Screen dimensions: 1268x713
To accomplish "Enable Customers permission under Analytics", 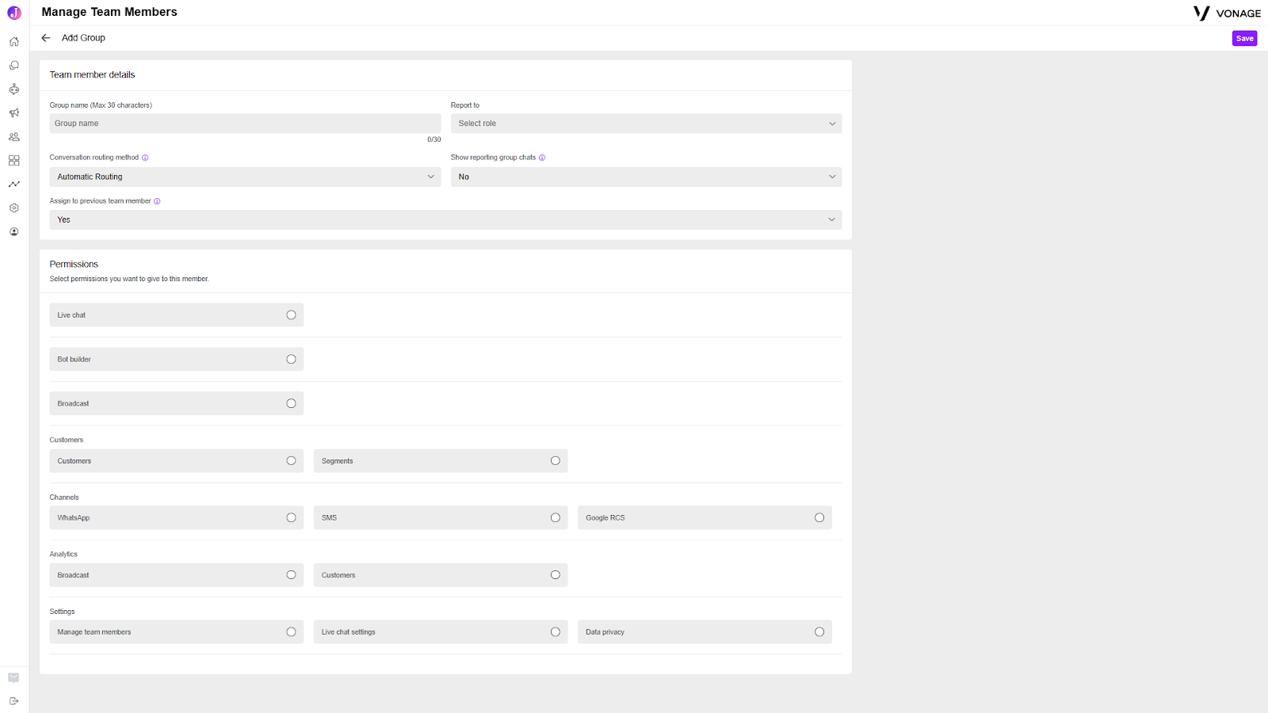I will coord(556,575).
